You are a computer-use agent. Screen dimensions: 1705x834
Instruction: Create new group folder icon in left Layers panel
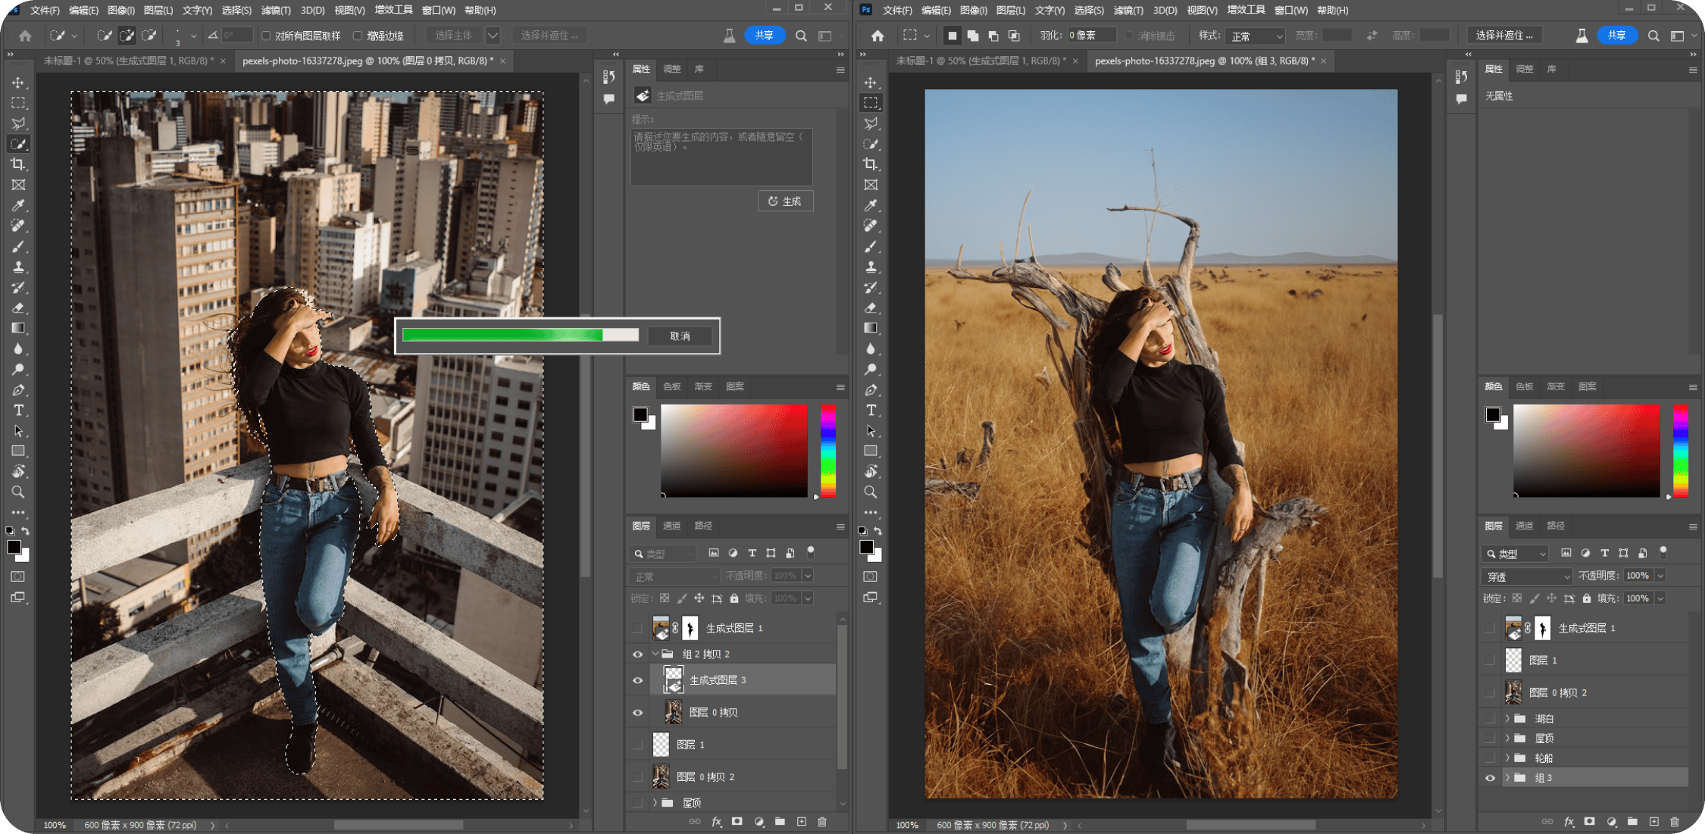(x=780, y=822)
